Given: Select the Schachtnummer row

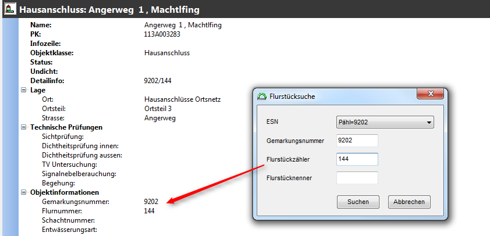Looking at the screenshot, I should [x=68, y=220].
